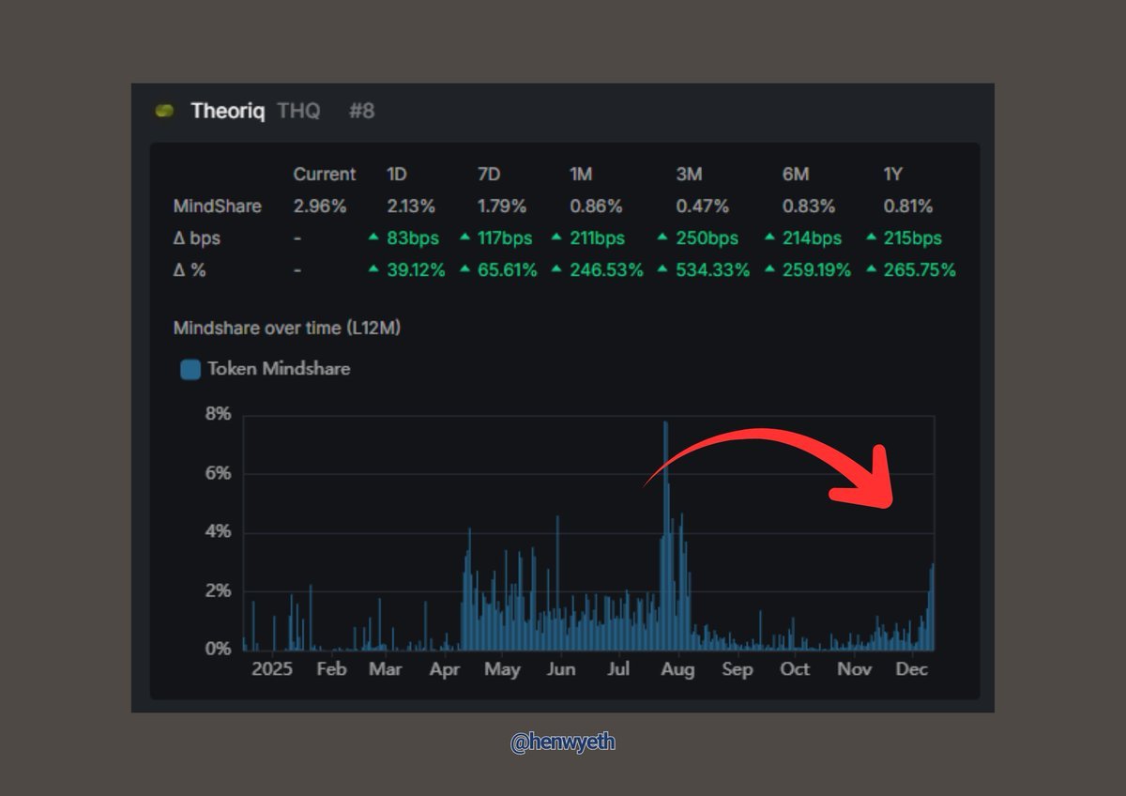Select the Current column header
1126x796 pixels.
click(325, 174)
